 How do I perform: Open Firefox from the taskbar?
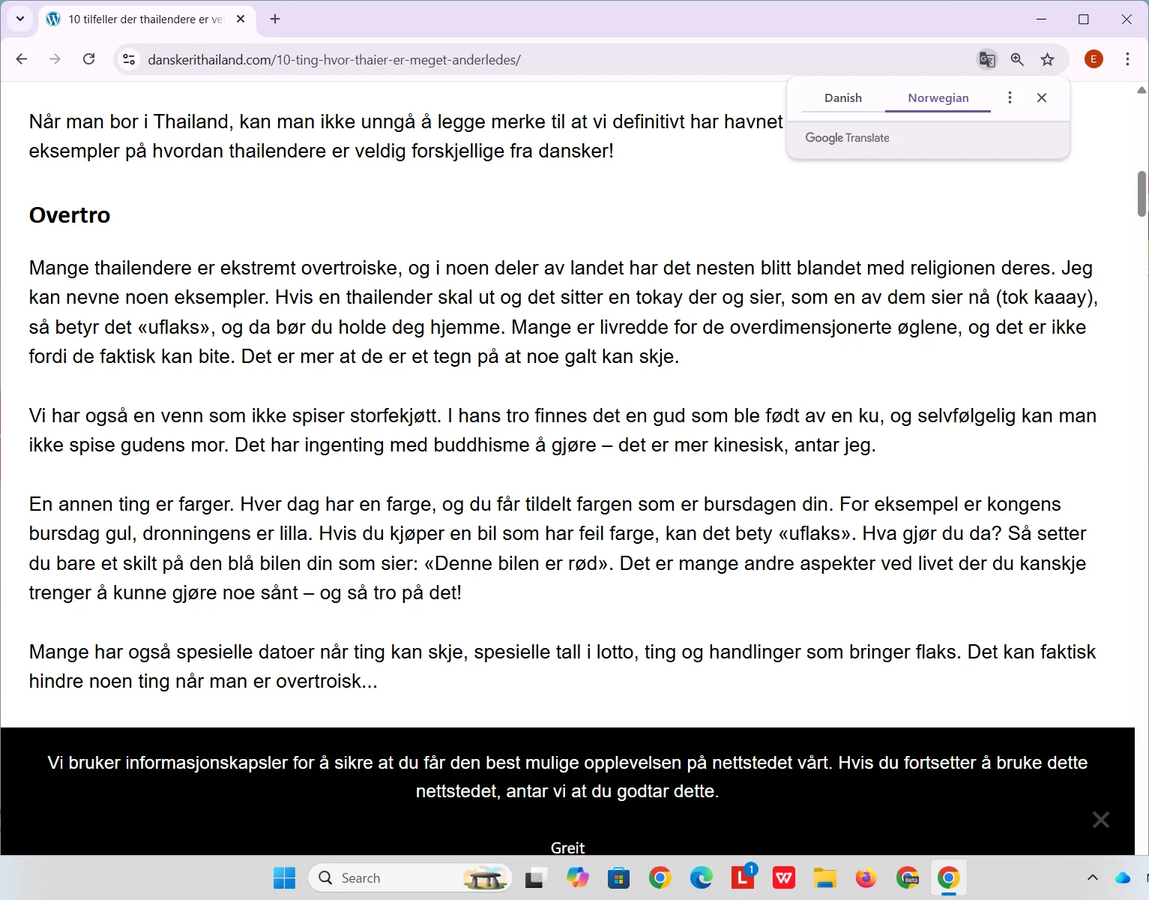[x=866, y=877]
